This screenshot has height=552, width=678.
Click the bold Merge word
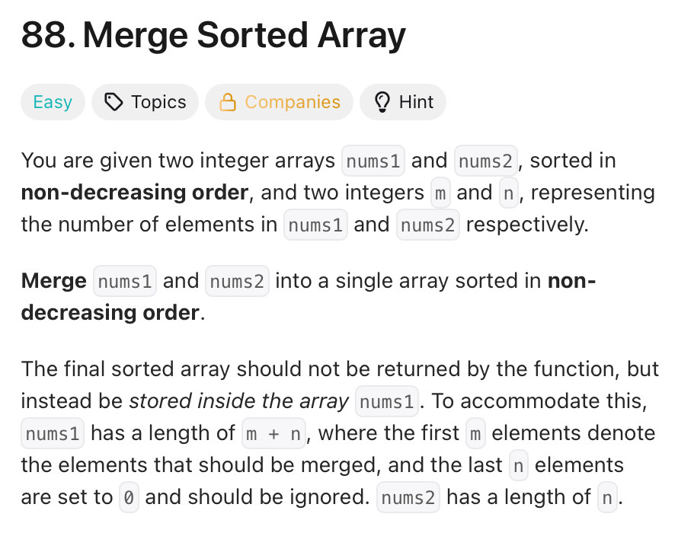pos(54,282)
